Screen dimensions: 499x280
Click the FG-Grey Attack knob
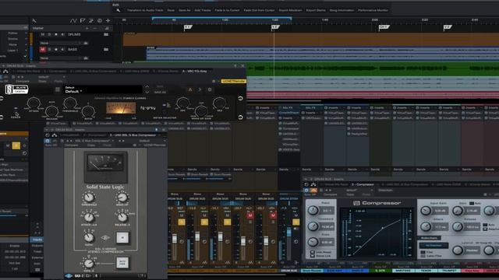(34, 103)
